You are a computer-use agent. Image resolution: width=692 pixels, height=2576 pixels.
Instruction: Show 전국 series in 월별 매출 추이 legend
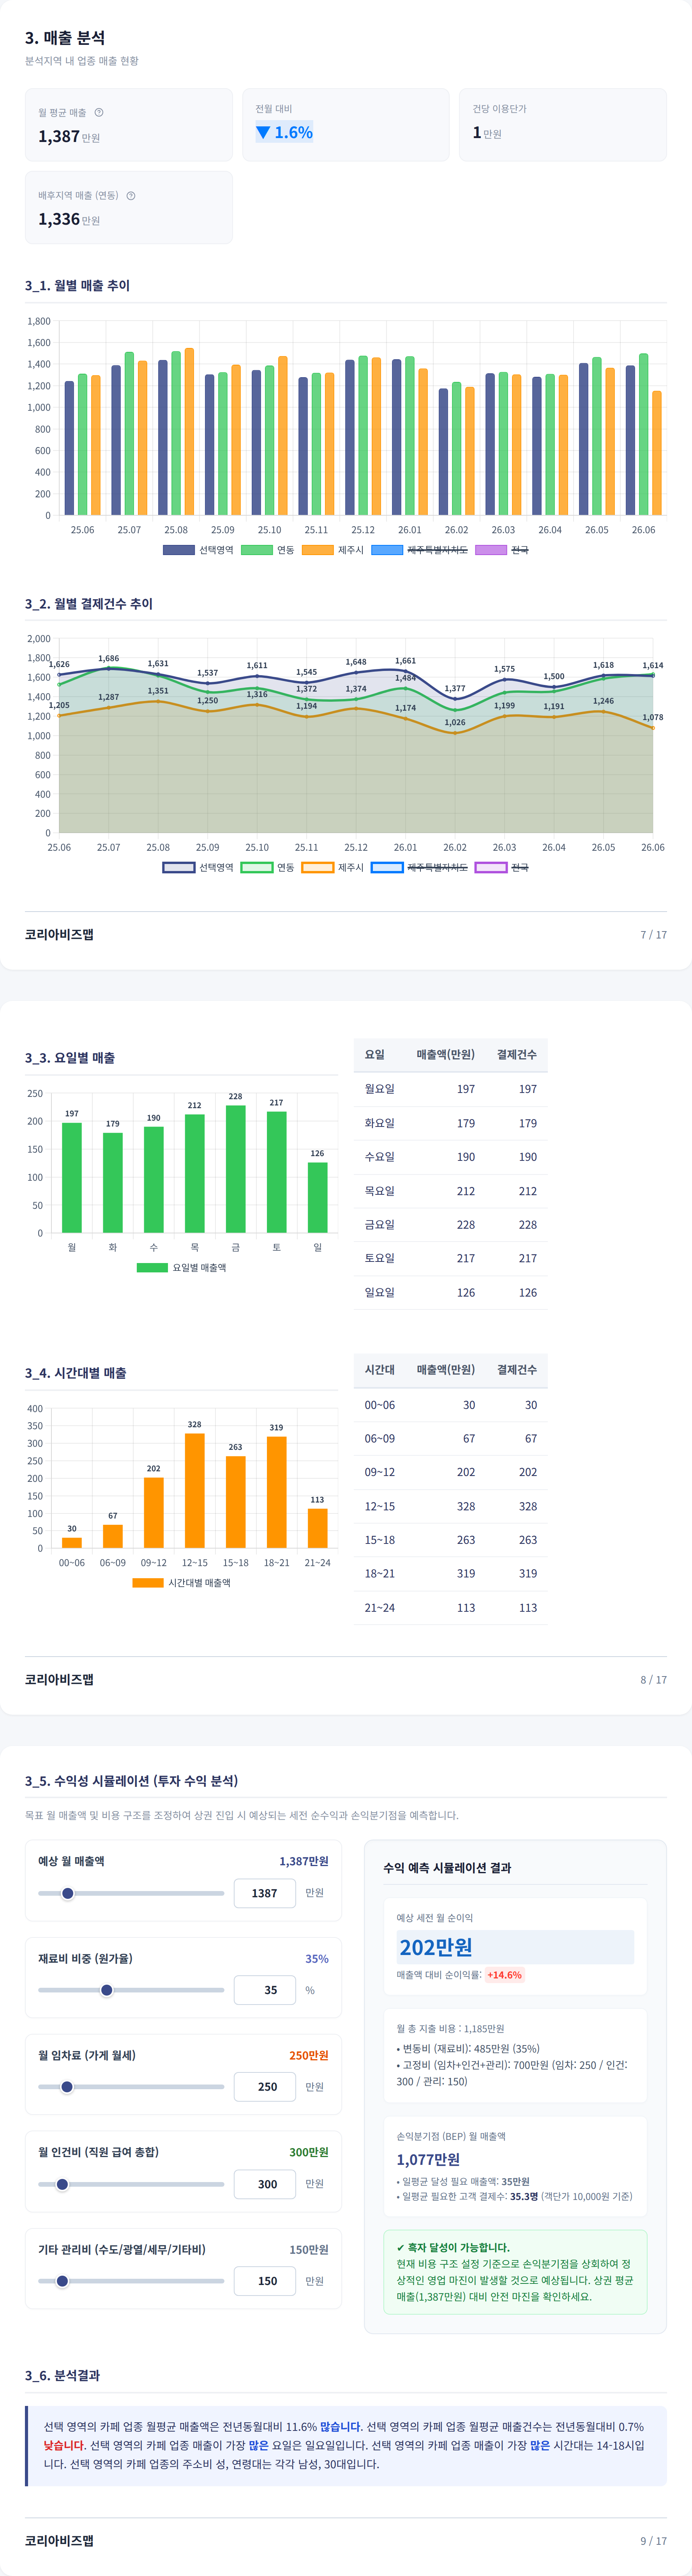pos(502,550)
